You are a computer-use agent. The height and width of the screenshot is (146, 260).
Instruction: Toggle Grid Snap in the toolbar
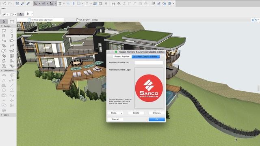tap(60, 3)
